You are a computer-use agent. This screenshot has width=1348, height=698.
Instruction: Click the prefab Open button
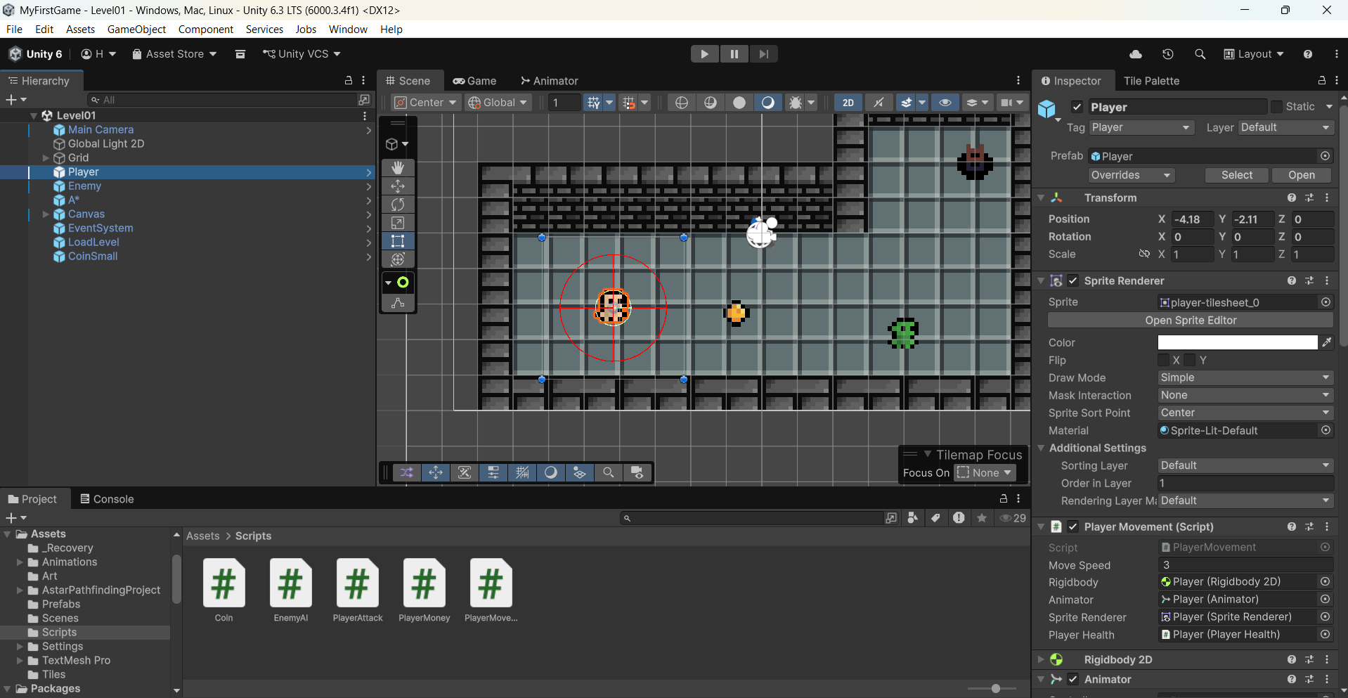(x=1302, y=175)
